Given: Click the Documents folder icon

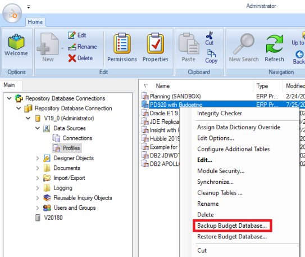Looking at the screenshot, I should [x=47, y=168].
